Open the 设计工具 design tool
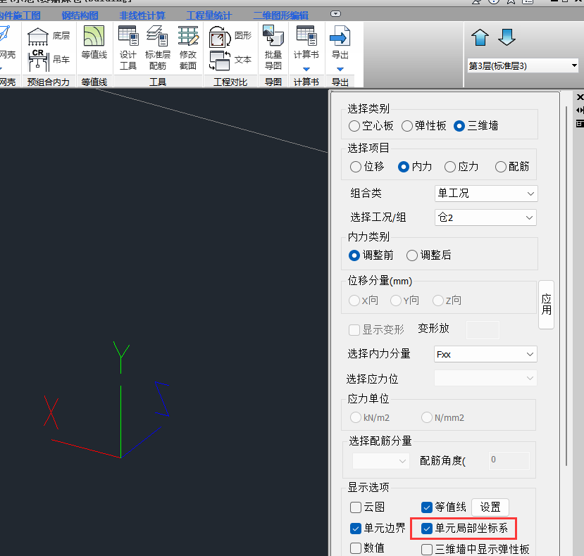 128,48
